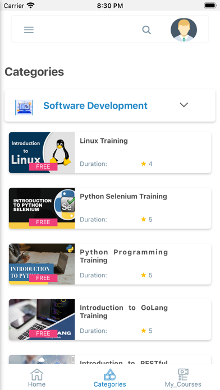Switch to the Home tab label

coord(36,384)
